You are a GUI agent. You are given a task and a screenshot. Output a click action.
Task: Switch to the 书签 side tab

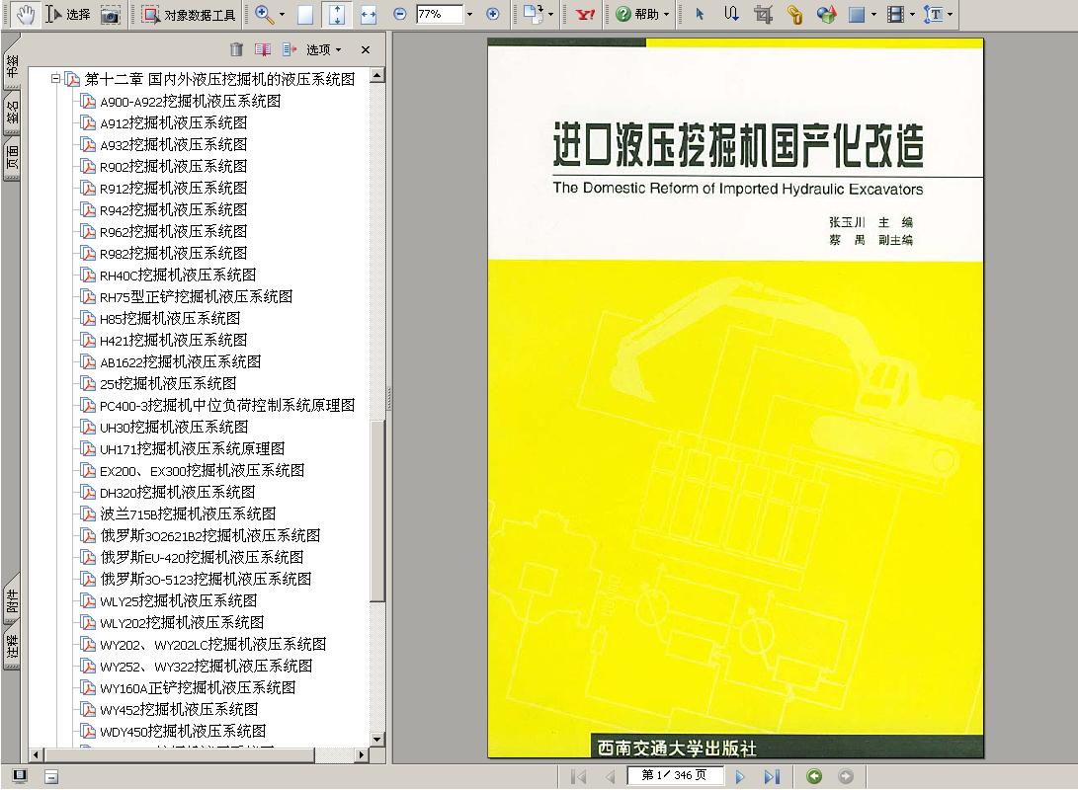[12, 66]
